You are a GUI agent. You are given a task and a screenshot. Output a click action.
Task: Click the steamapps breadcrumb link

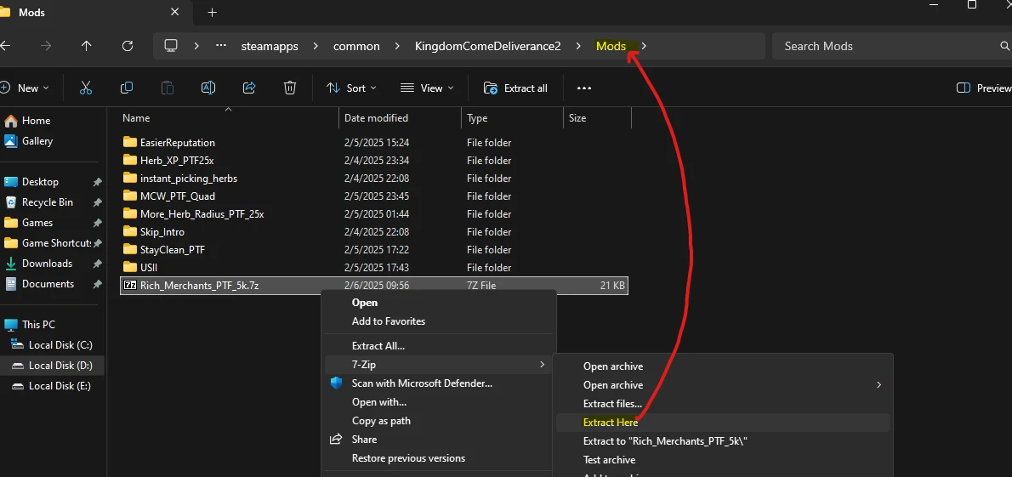(x=270, y=46)
